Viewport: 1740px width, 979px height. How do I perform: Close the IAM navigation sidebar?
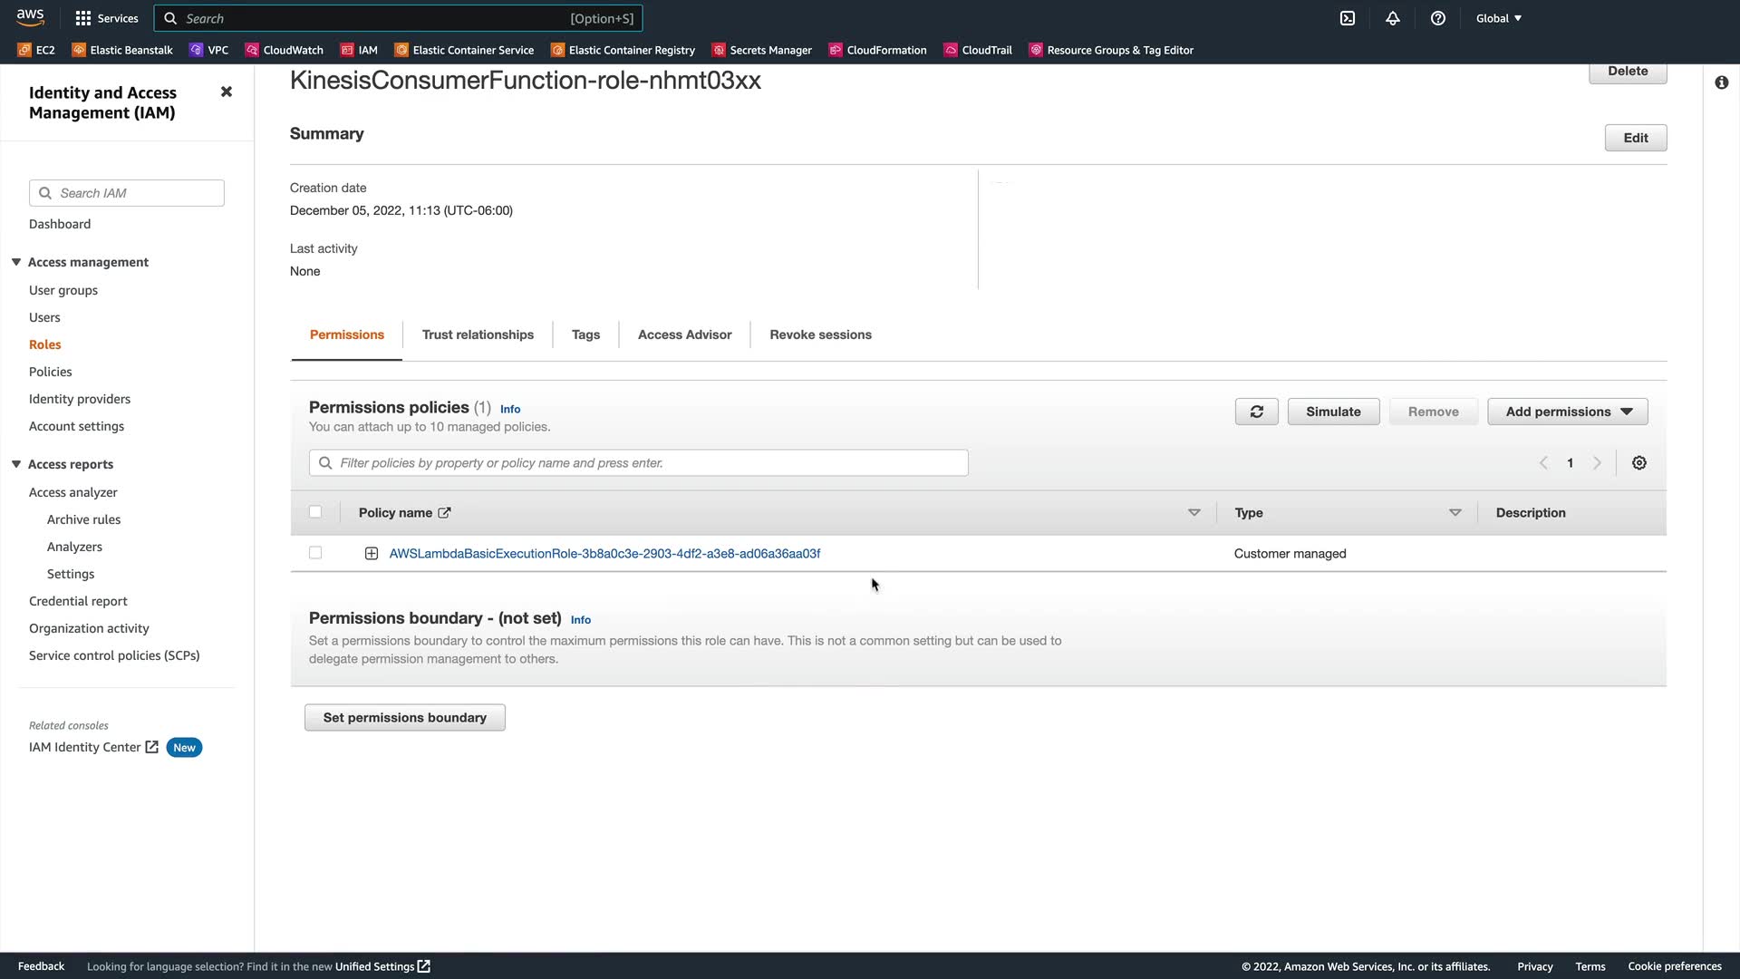tap(227, 92)
